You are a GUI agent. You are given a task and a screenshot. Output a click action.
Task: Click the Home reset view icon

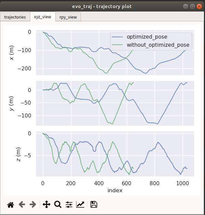pos(11,204)
